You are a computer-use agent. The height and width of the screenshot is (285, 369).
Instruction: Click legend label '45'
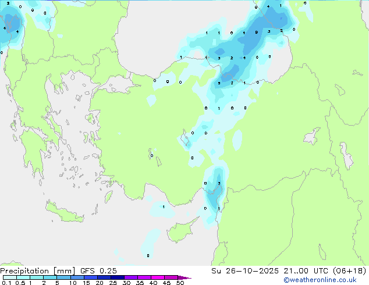[x=166, y=283]
